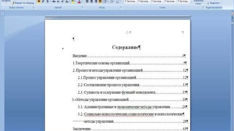Click the 'методы управления' continuation line
The width and height of the screenshot is (234, 131).
131,122
